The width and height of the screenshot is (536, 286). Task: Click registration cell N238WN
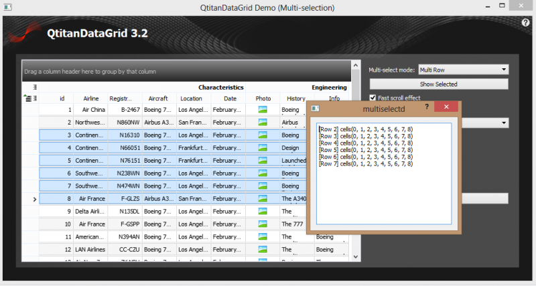(x=125, y=173)
